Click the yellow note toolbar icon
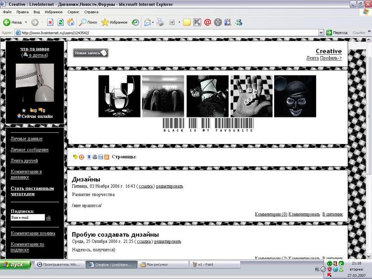Image resolution: width=372 pixels, height=279 pixels. (x=187, y=22)
